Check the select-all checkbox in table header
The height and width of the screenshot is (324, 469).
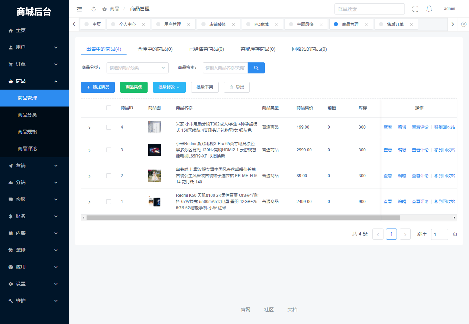coord(109,108)
